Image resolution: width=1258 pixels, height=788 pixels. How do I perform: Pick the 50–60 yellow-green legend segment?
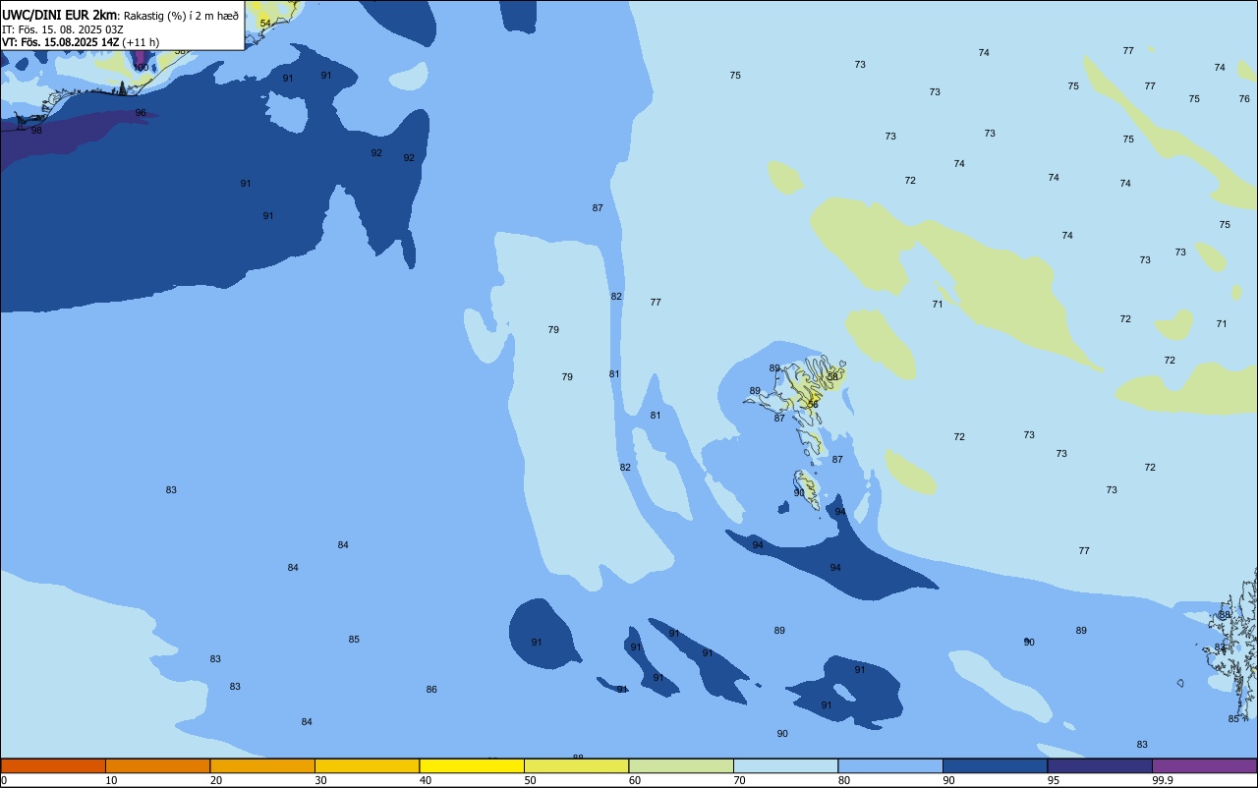tap(576, 765)
